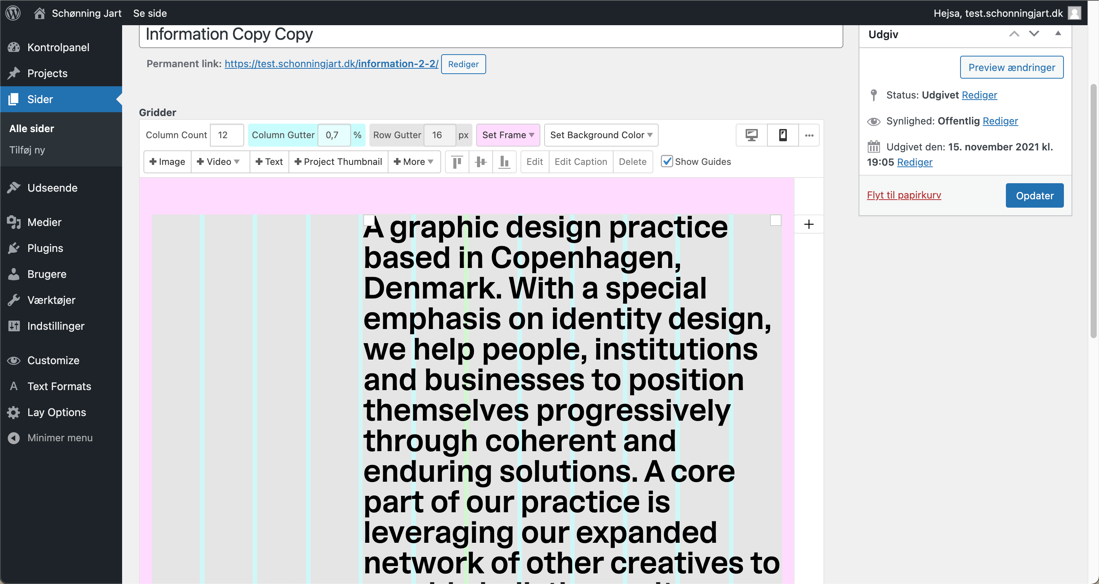Align selected element to top

click(457, 162)
